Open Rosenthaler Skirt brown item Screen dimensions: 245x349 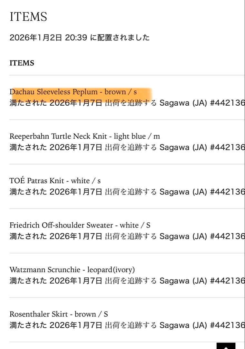pos(59,314)
